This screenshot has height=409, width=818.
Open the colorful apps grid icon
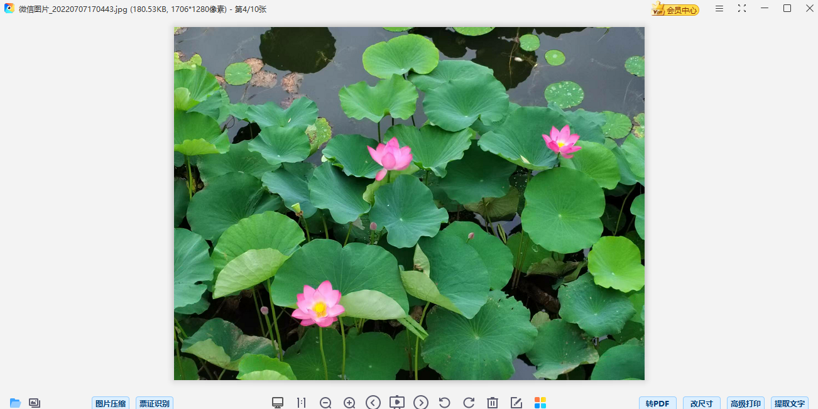click(540, 403)
